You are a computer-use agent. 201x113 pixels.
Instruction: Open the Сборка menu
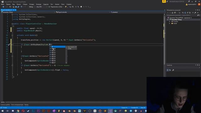click(25, 4)
